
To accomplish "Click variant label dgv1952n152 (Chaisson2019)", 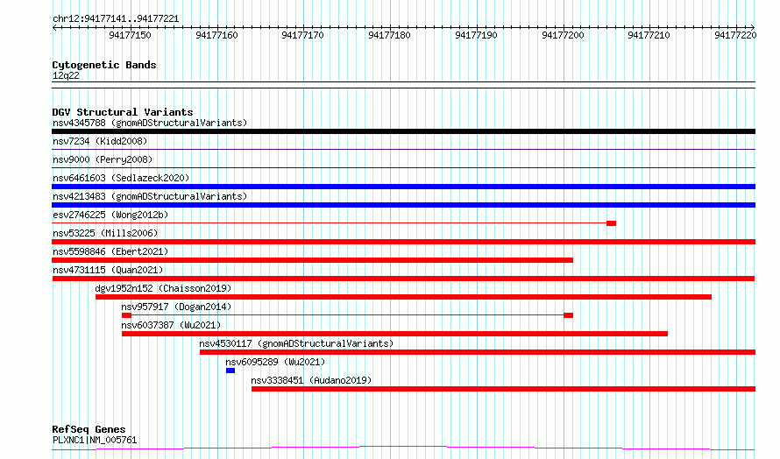I will tap(163, 288).
